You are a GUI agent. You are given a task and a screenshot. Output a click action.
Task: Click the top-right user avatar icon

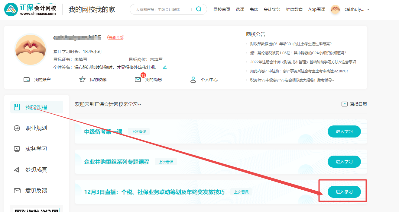[x=335, y=9]
